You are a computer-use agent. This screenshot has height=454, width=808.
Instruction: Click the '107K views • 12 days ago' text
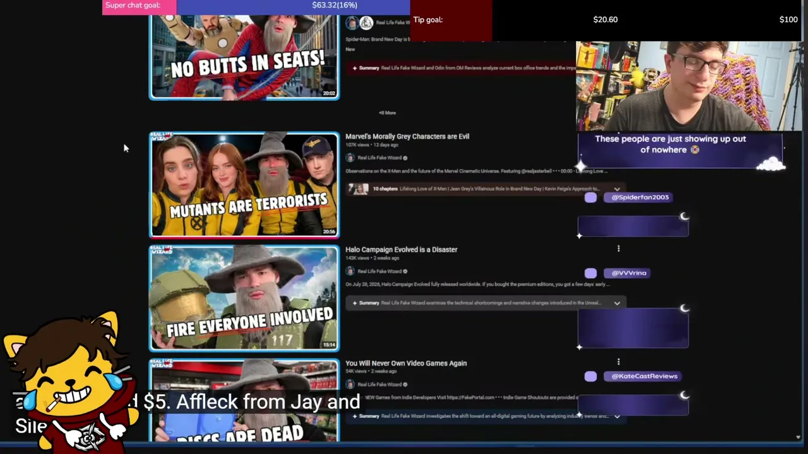[371, 145]
